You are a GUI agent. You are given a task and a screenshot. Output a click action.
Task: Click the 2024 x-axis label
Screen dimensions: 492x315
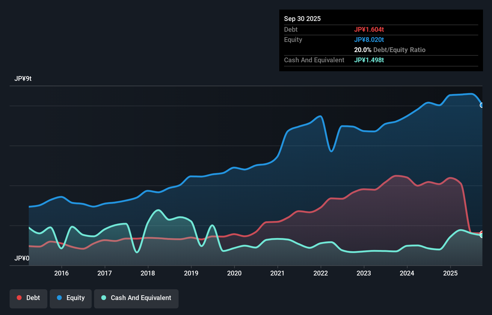pyautogui.click(x=407, y=273)
